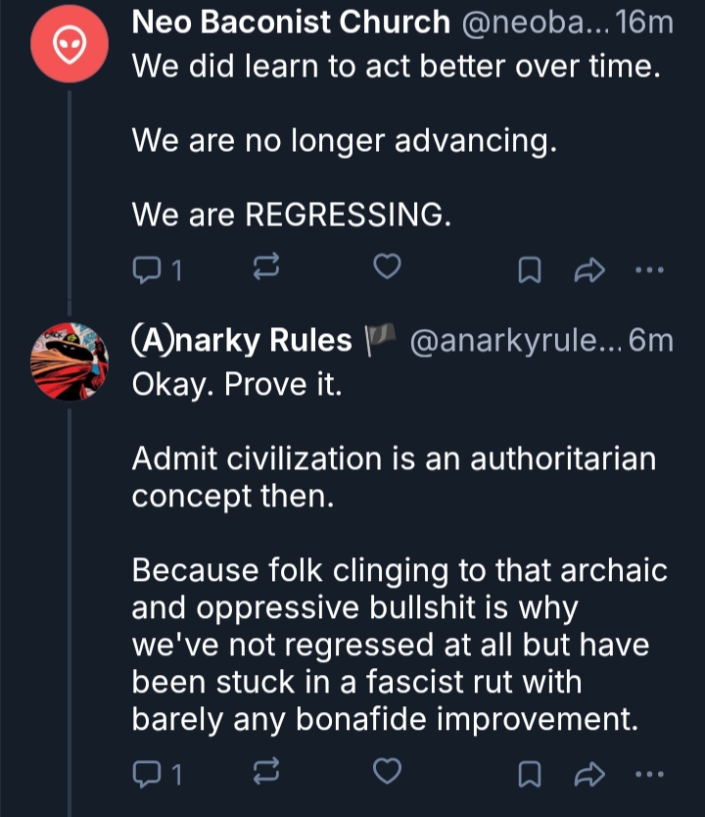Click the @anarkyrule handle

click(x=512, y=341)
